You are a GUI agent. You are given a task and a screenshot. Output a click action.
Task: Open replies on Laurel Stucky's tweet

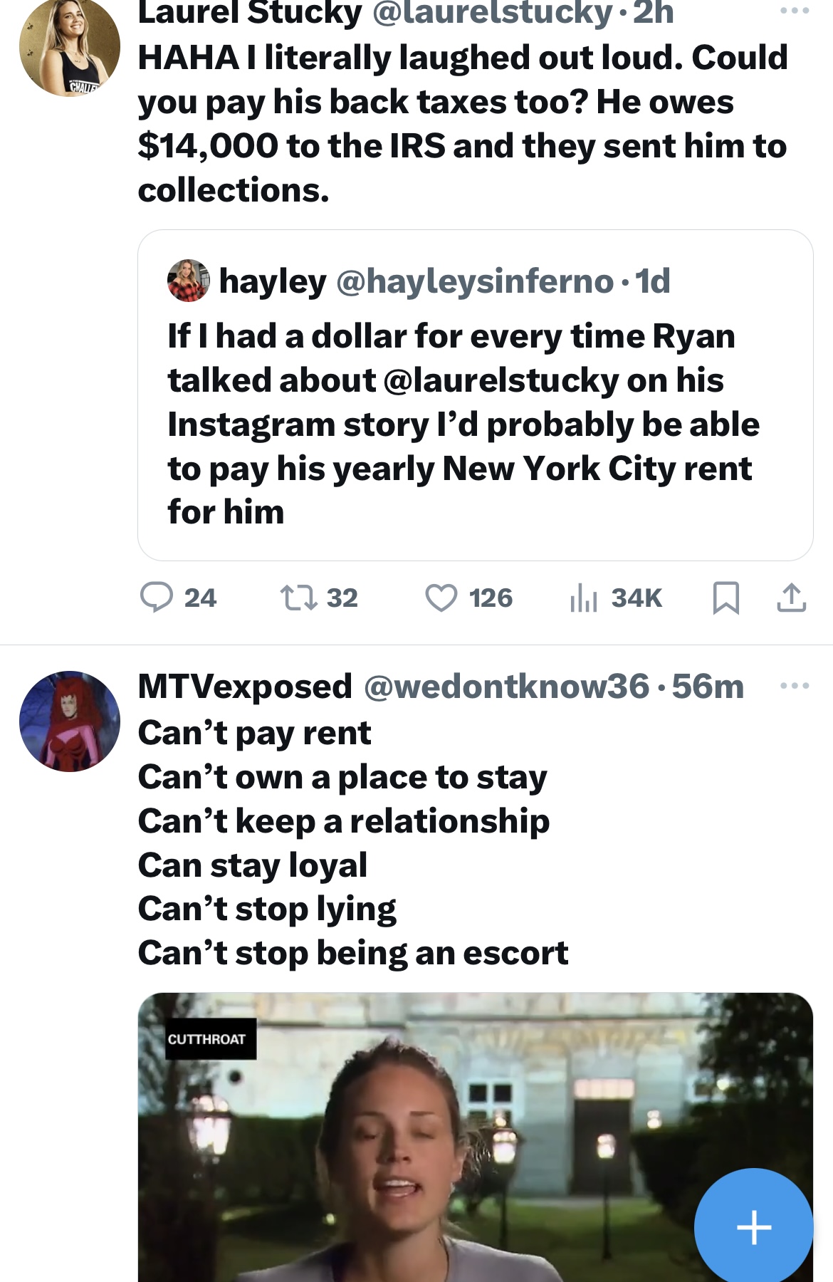pos(177,598)
